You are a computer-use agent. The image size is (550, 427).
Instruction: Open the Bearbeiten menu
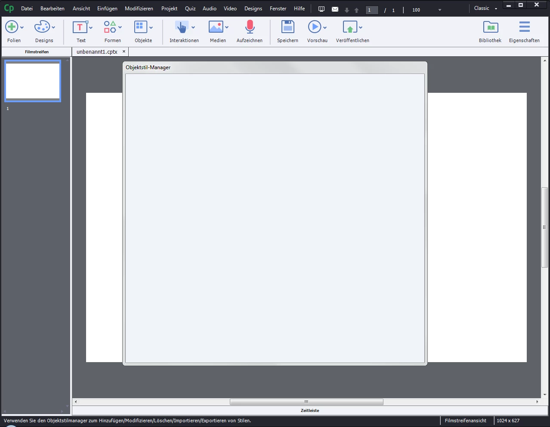click(x=53, y=9)
